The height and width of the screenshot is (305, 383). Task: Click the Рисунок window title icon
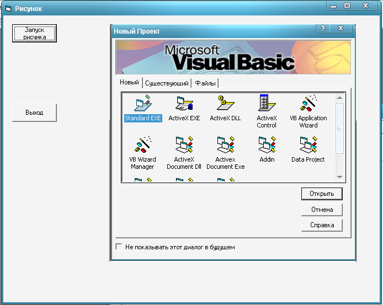tap(8, 9)
